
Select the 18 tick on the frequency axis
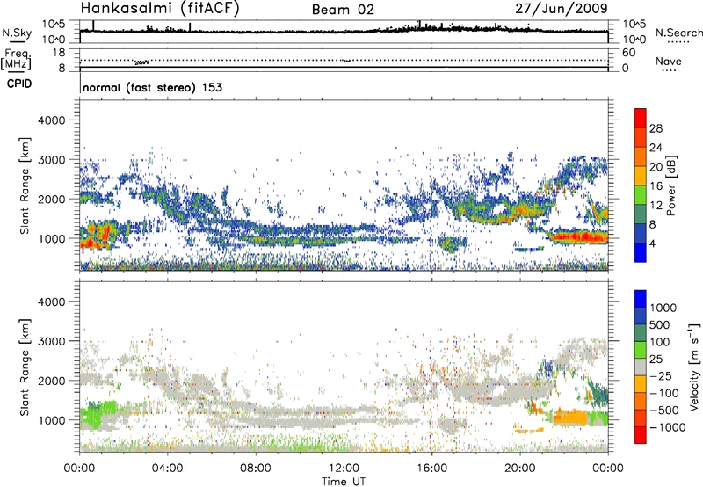(58, 53)
